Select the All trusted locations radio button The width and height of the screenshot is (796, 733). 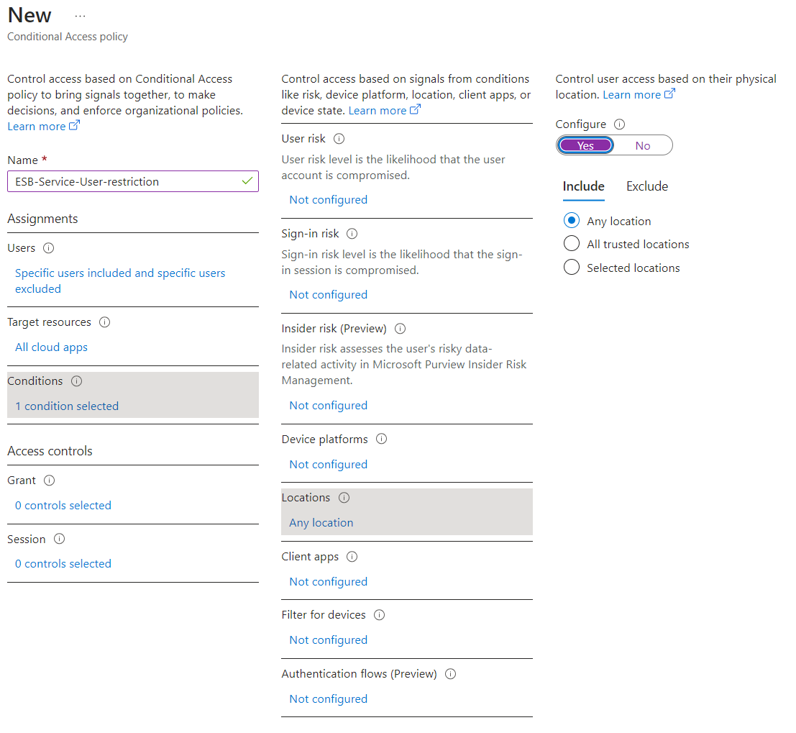tap(572, 243)
